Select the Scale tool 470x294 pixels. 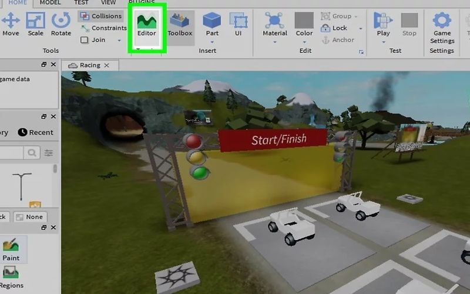[x=35, y=24]
